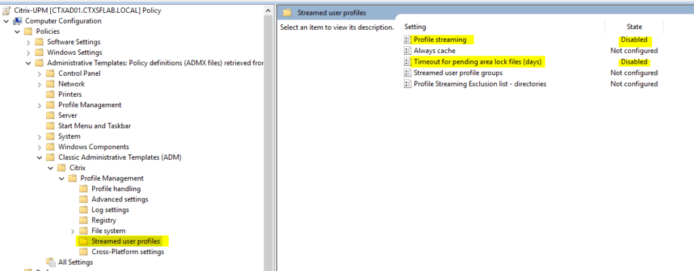Select the Advanced settings tree item

pos(120,199)
